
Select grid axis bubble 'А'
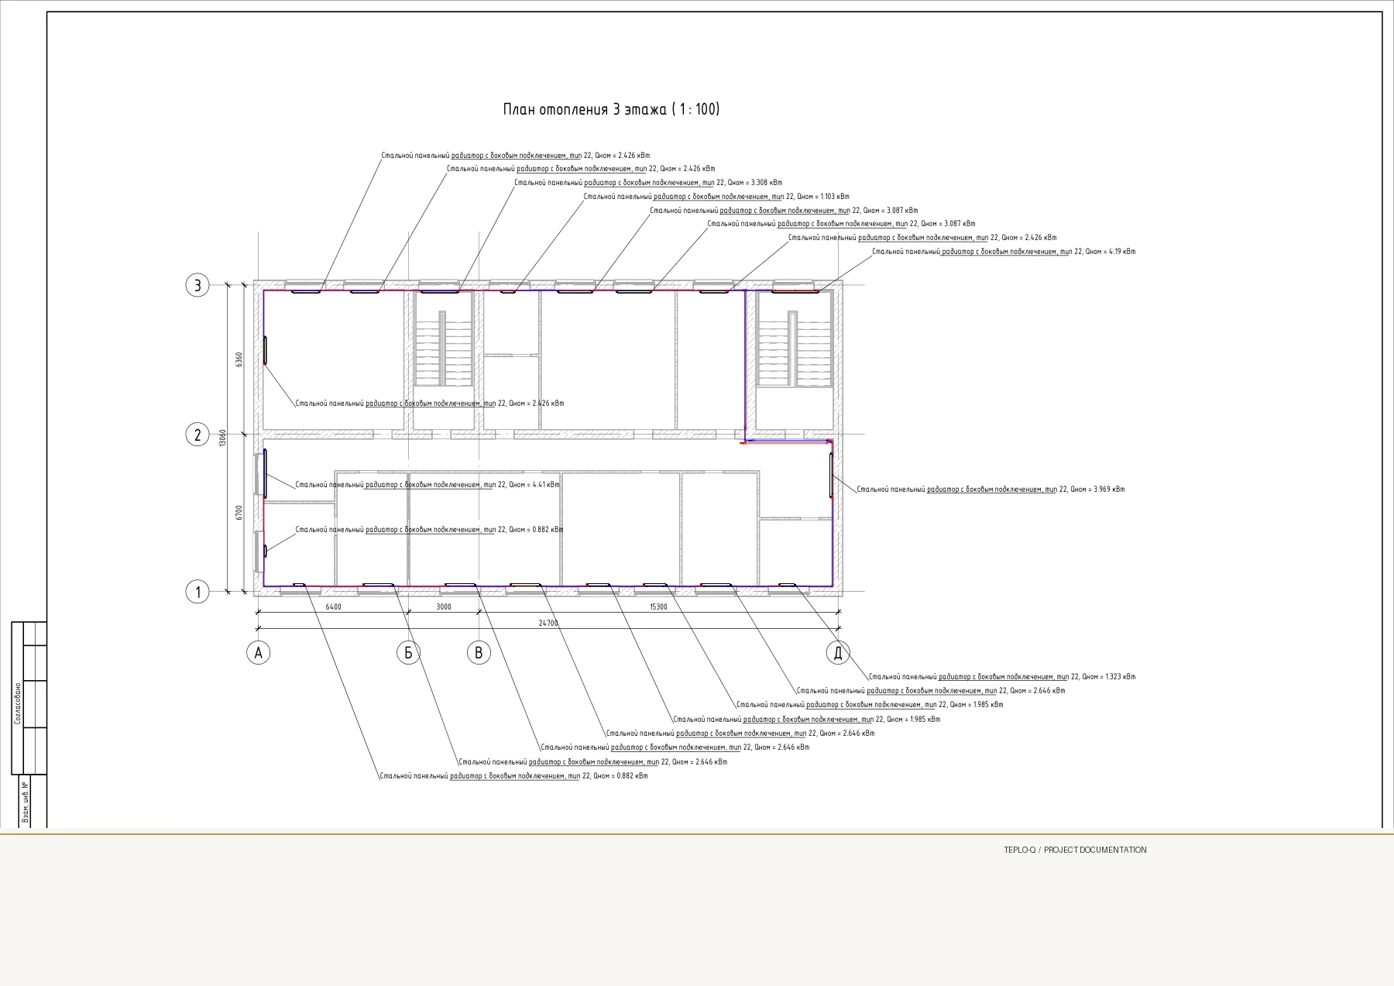259,653
